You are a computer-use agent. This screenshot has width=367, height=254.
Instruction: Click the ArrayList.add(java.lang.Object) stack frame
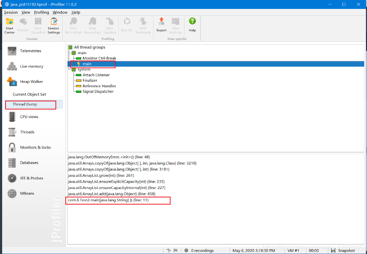[x=111, y=194]
